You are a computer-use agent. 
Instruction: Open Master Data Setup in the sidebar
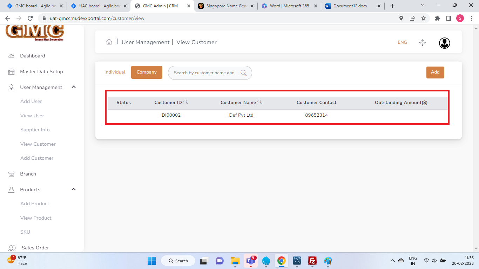[41, 71]
